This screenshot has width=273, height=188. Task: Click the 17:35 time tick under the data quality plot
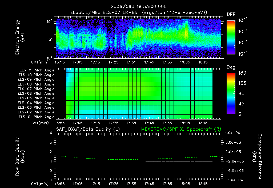coord(131,184)
